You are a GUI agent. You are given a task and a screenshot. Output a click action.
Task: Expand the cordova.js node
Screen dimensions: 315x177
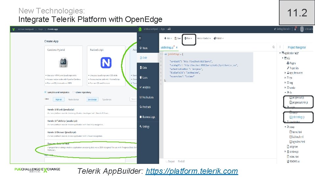click(x=285, y=151)
